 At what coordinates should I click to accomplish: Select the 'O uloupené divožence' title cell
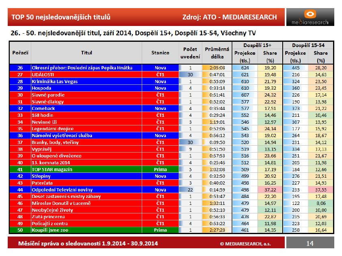(x=87, y=156)
